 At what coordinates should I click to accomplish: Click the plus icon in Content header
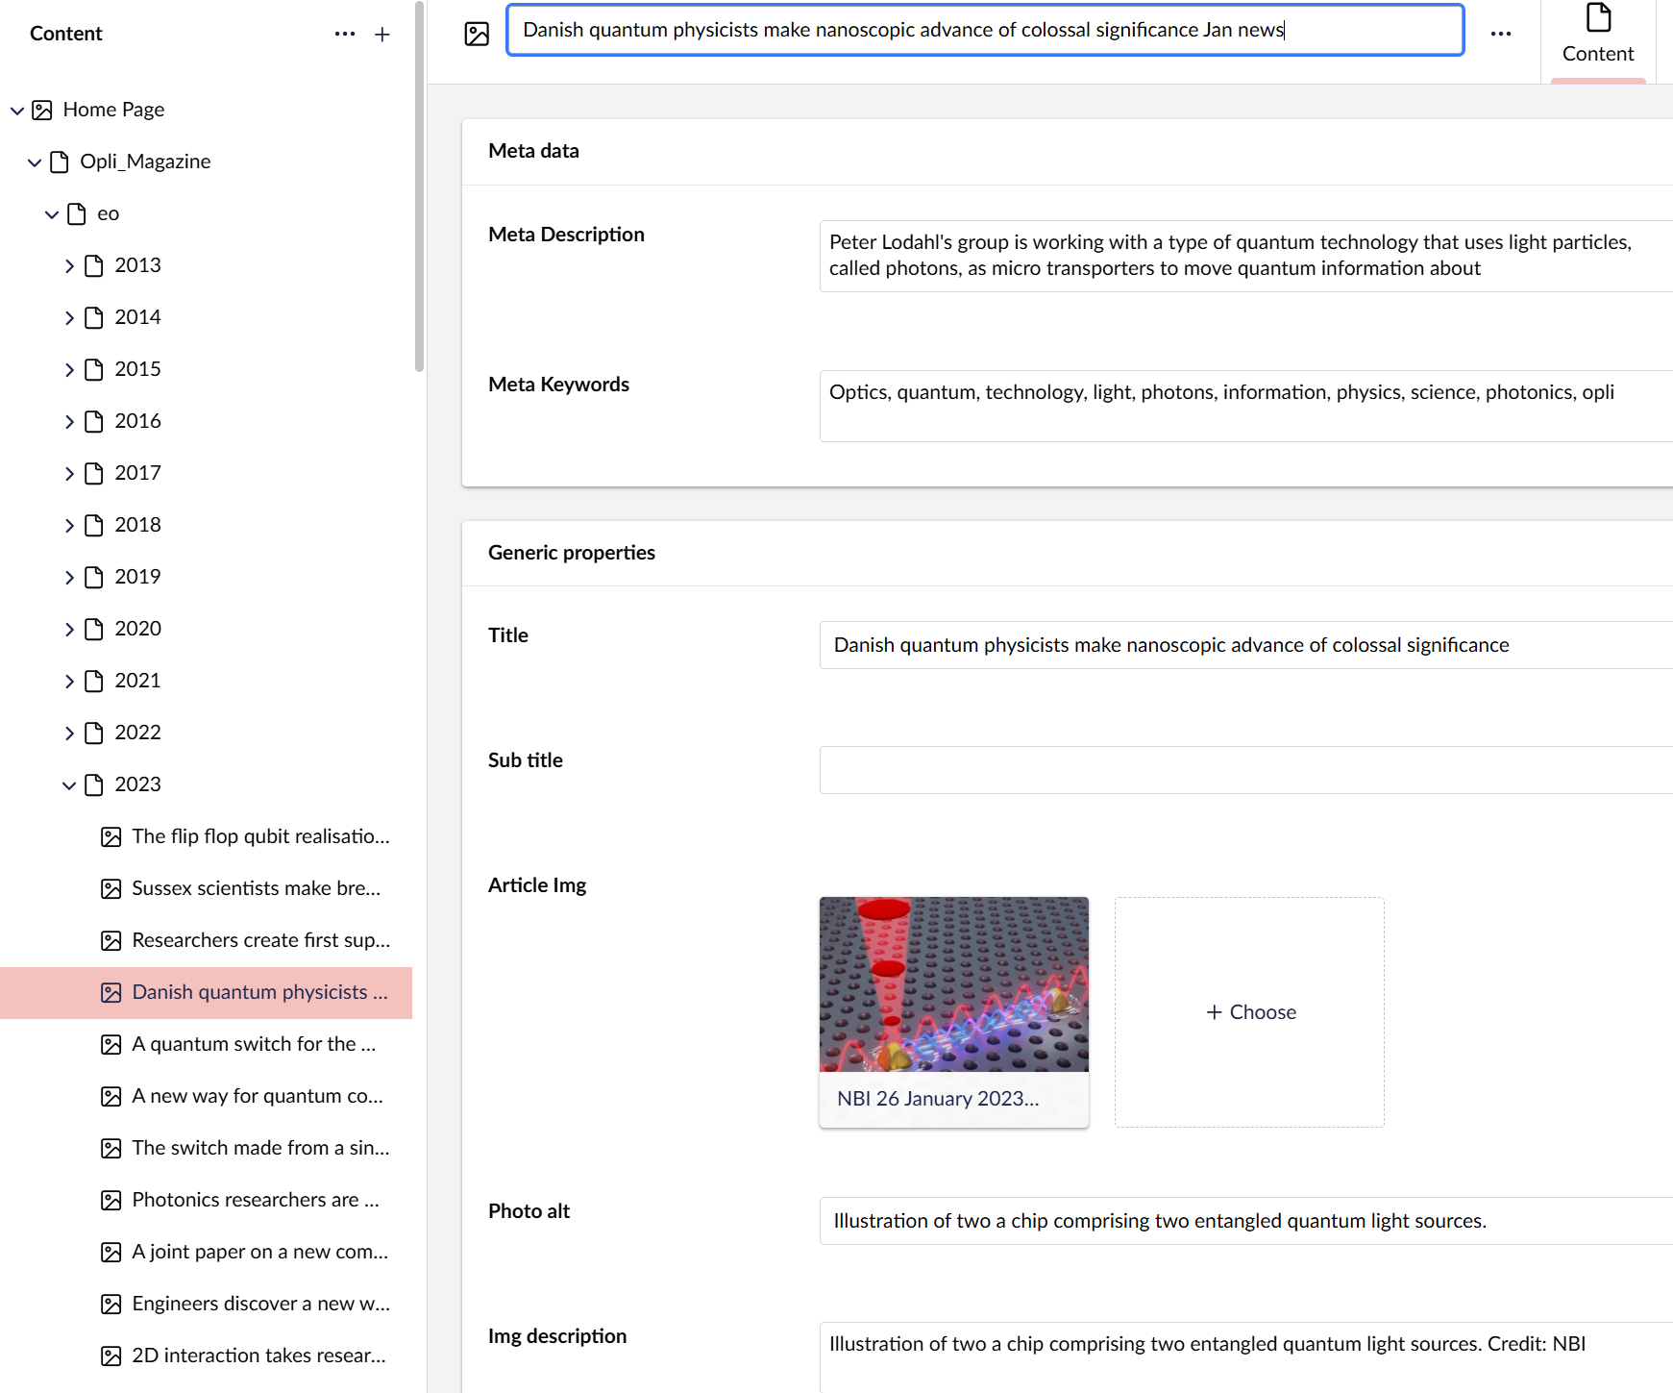pos(382,35)
